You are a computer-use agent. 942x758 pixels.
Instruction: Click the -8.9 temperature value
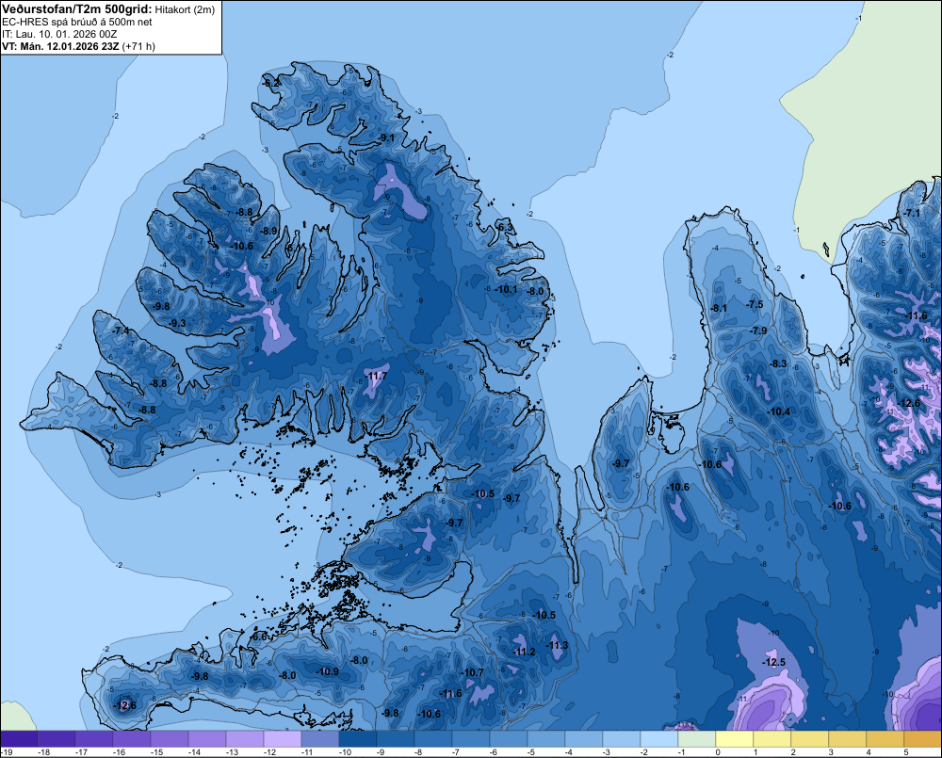pos(268,231)
